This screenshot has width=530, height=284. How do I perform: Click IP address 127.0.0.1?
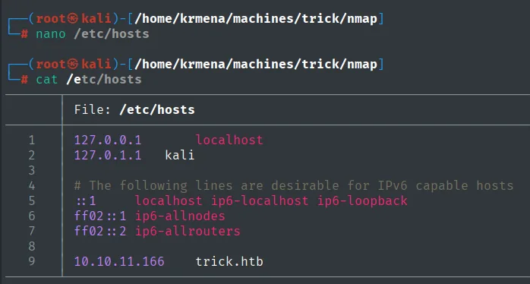pyautogui.click(x=108, y=140)
